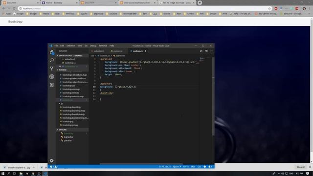313x176 pixels.
Task: Open the Manage gear at the bottom of the VS Code activity bar
Action: coord(52,161)
